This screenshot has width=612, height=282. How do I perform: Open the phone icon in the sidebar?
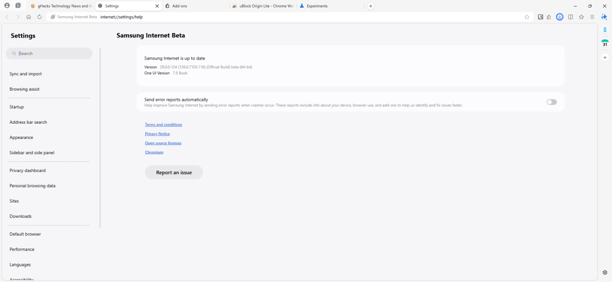click(605, 30)
